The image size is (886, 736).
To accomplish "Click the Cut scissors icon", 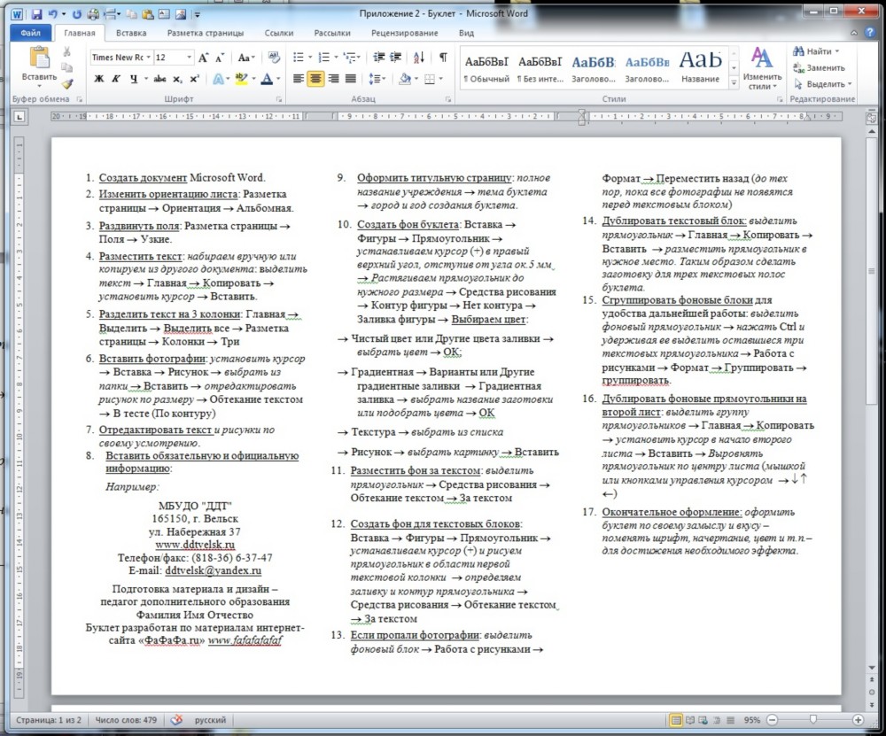I will pos(67,52).
